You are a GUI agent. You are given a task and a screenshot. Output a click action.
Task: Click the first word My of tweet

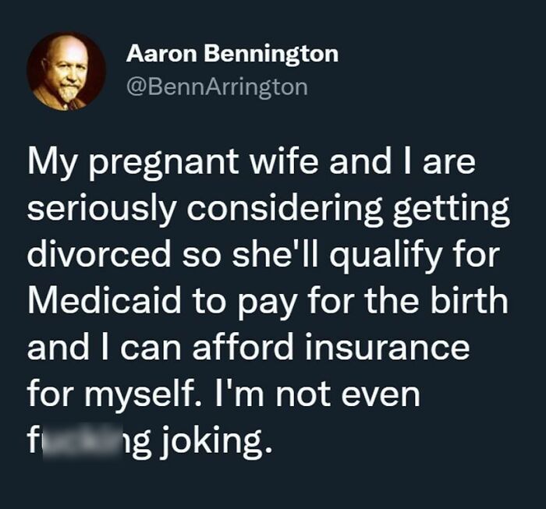click(52, 164)
